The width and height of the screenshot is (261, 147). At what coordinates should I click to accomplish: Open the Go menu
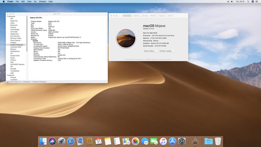(x=35, y=2)
